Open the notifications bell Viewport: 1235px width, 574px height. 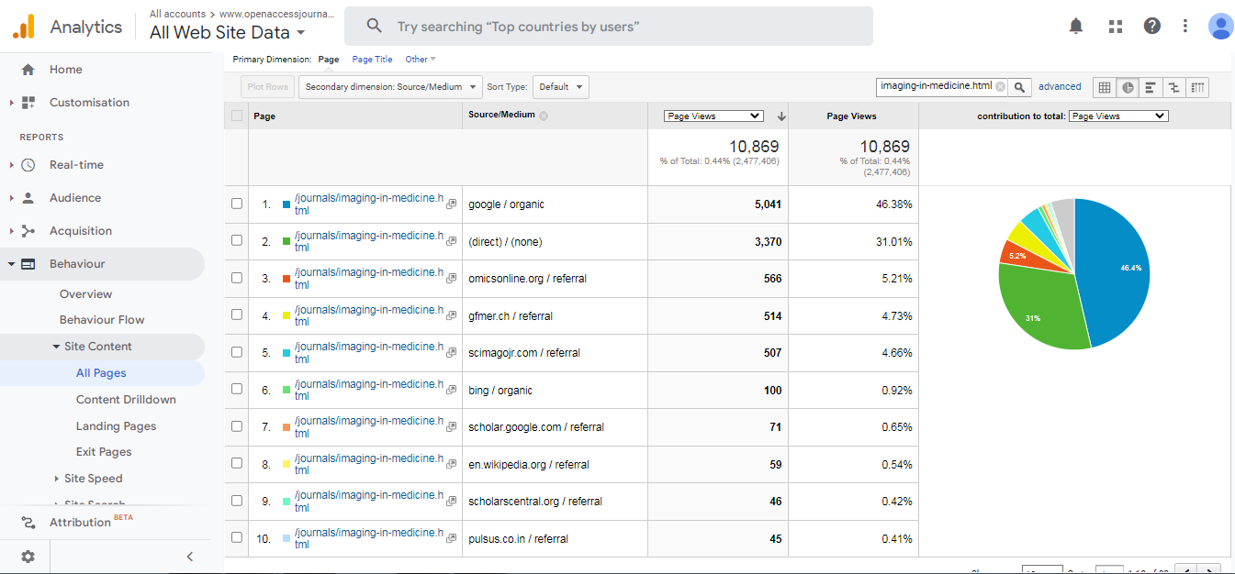point(1076,26)
